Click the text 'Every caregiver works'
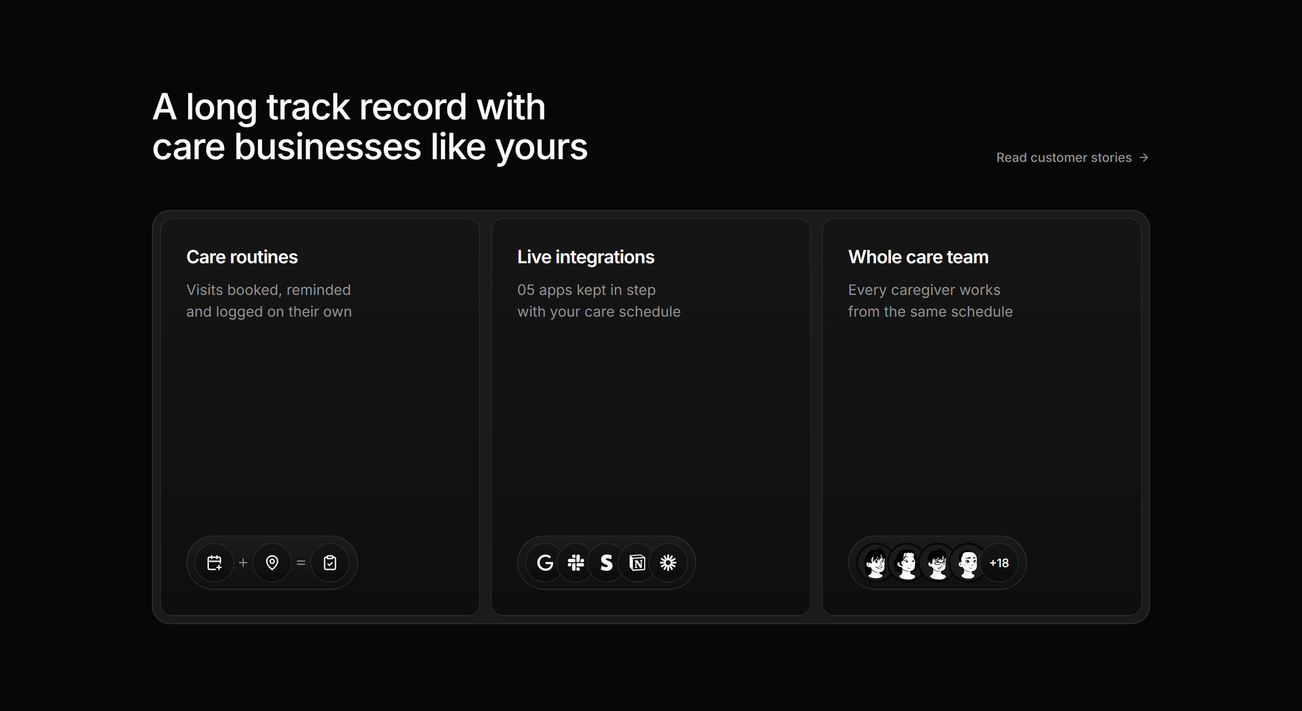The height and width of the screenshot is (711, 1302). tap(925, 290)
